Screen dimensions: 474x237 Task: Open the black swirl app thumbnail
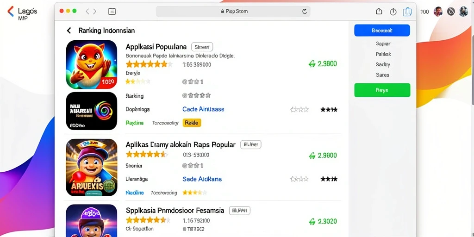point(91,111)
